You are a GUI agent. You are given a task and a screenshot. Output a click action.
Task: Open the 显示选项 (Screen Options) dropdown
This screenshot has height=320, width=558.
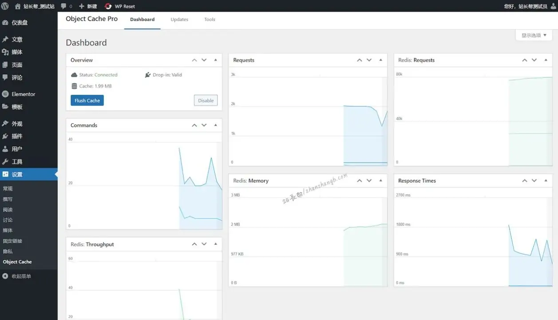pyautogui.click(x=533, y=35)
